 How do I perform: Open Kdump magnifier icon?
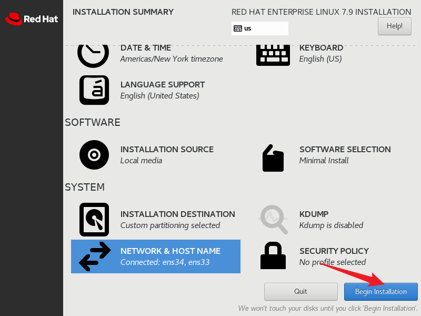[273, 220]
